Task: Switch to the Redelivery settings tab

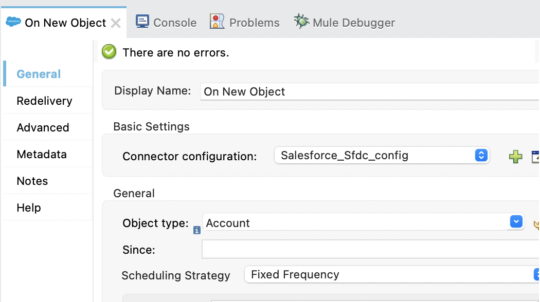Action: (45, 101)
